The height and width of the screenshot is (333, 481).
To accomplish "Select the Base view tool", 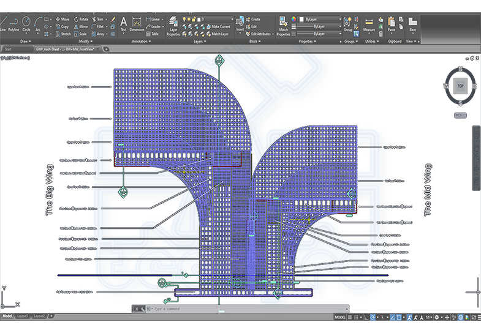I will tap(412, 24).
